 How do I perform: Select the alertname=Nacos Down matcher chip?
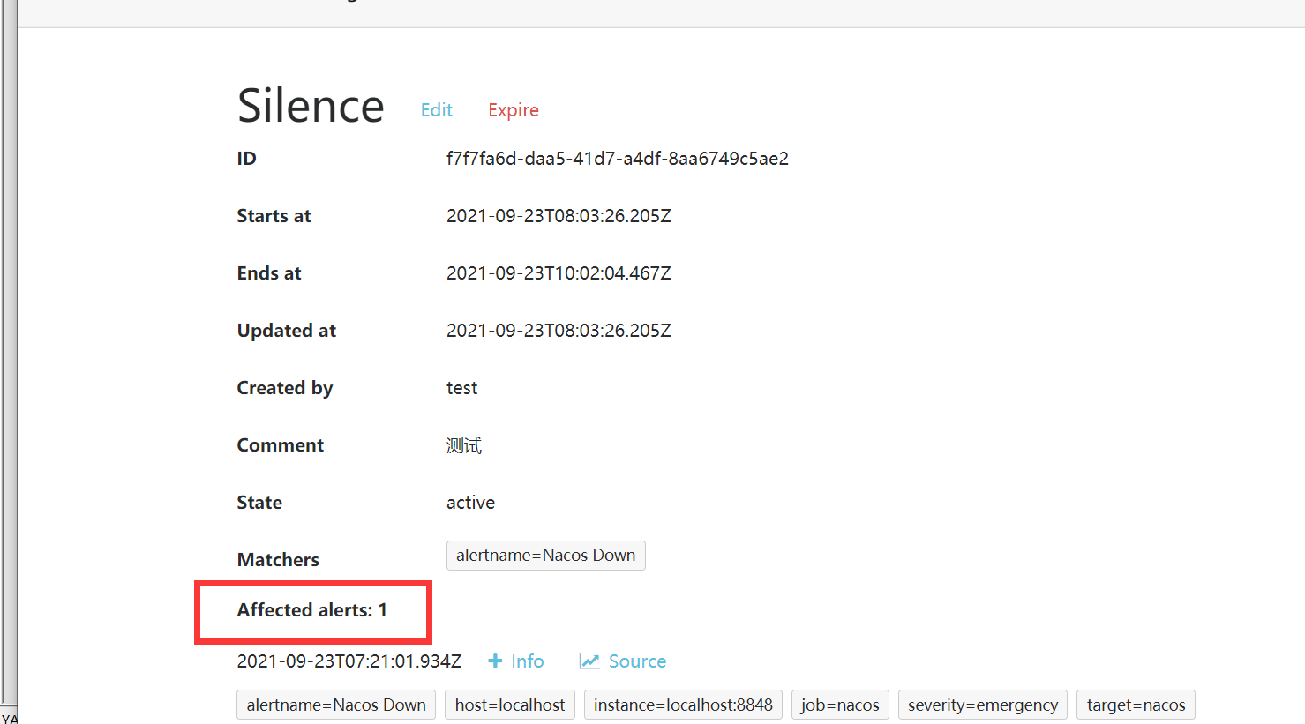click(x=545, y=555)
